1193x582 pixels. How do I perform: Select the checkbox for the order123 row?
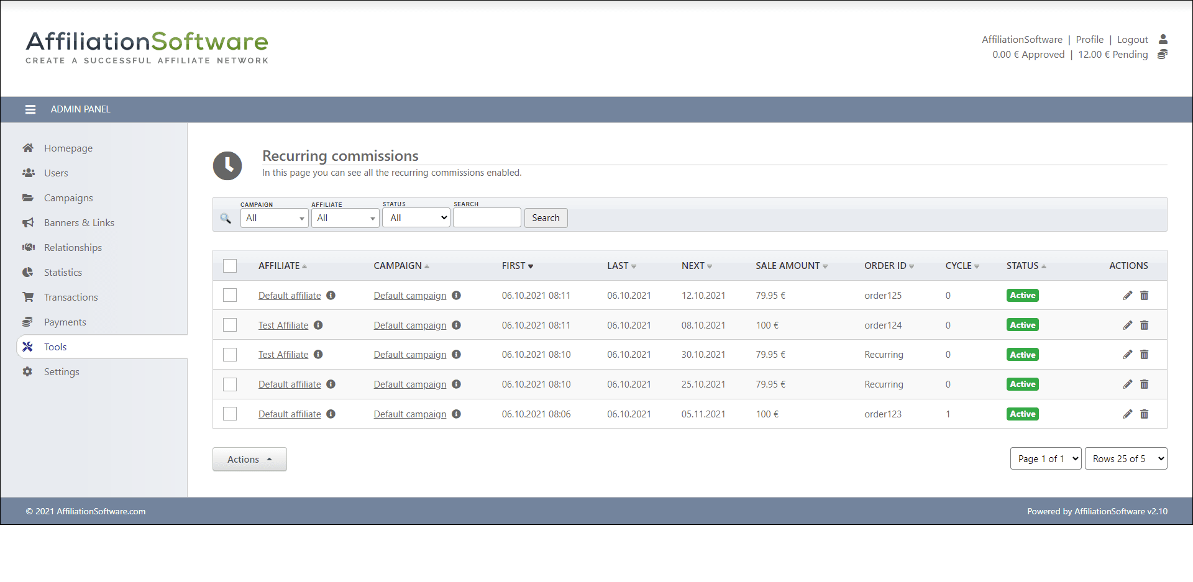point(230,414)
